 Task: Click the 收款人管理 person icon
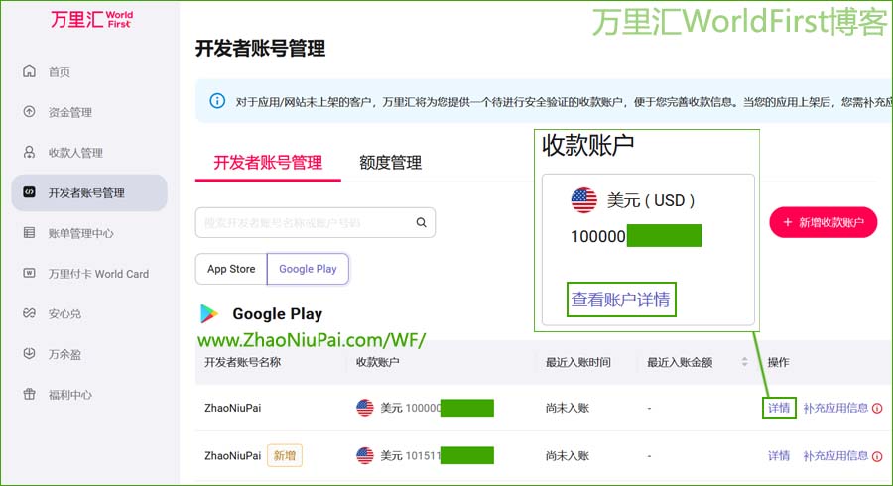[x=29, y=153]
